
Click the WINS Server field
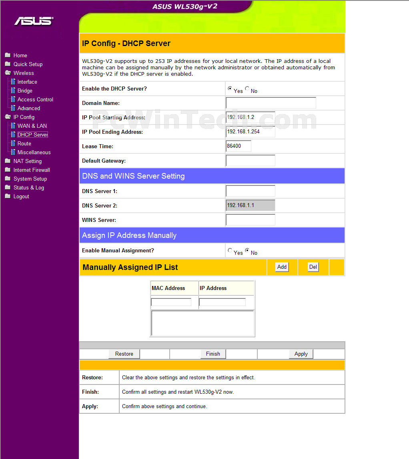[251, 220]
